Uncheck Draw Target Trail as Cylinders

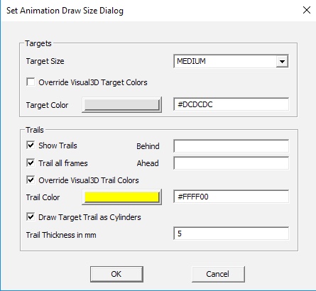(x=31, y=216)
